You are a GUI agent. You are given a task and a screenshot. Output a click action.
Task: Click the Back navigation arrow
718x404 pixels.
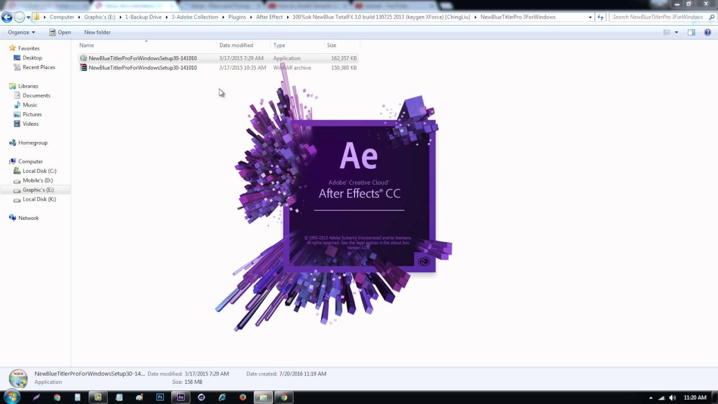(x=7, y=17)
